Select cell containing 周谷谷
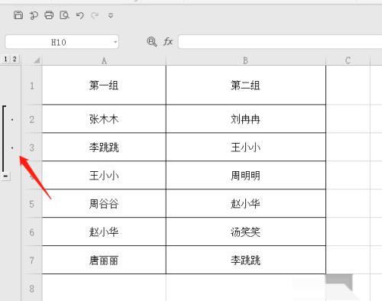Image resolution: width=382 pixels, height=301 pixels. point(104,204)
